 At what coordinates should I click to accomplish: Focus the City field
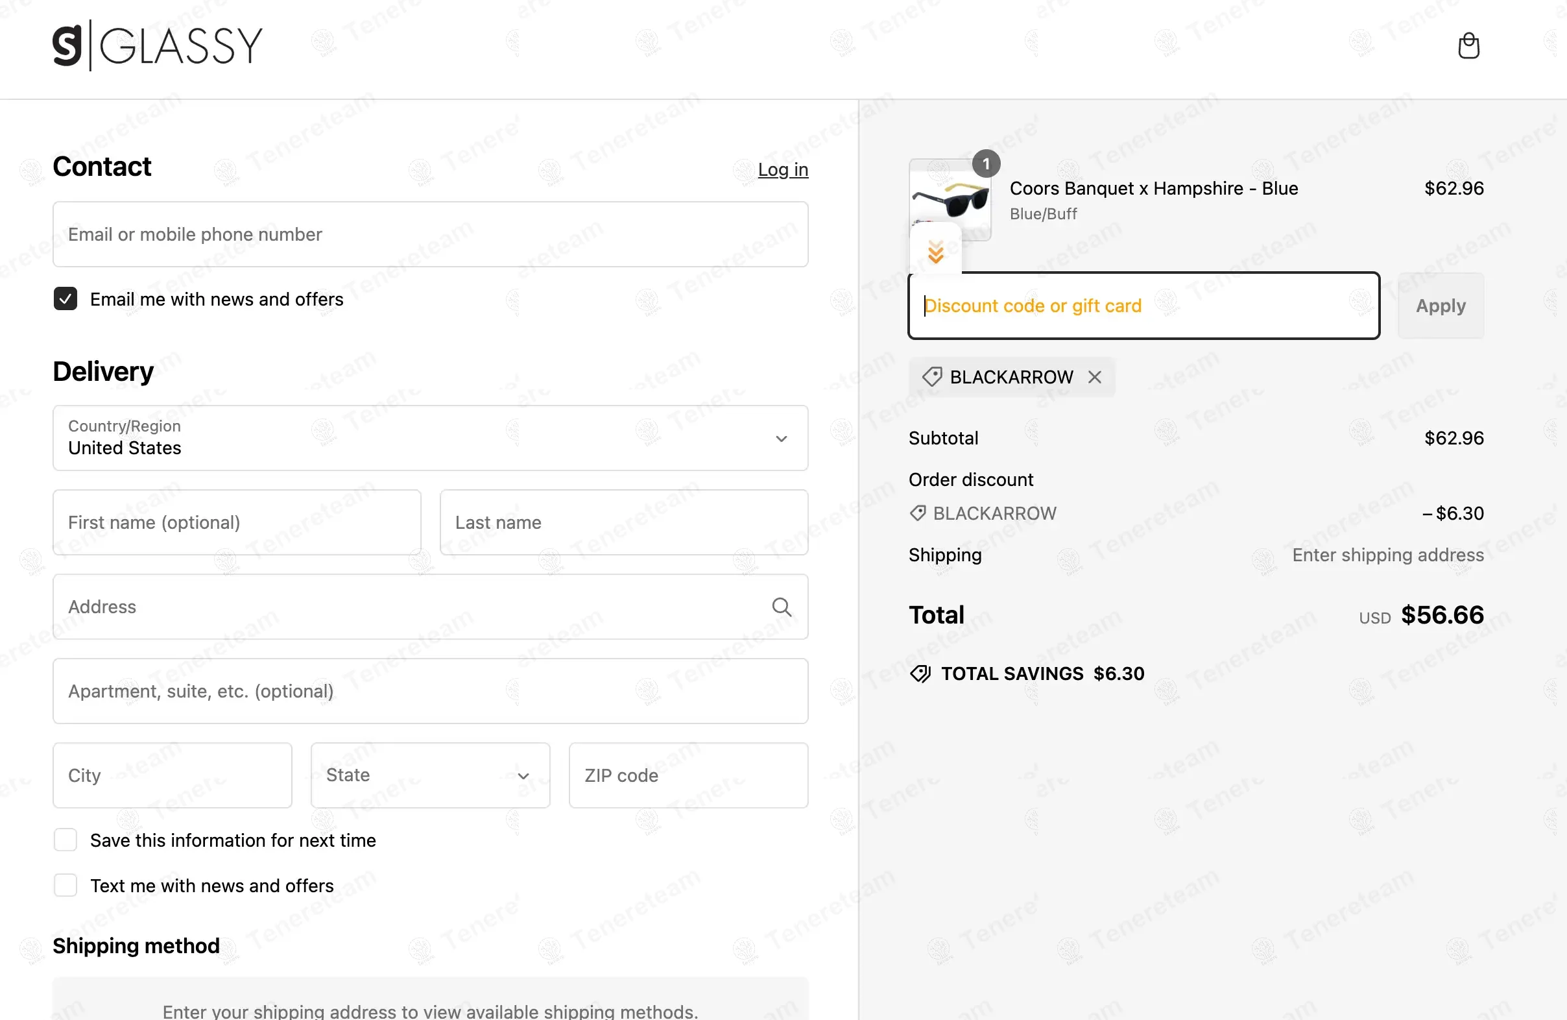(173, 775)
